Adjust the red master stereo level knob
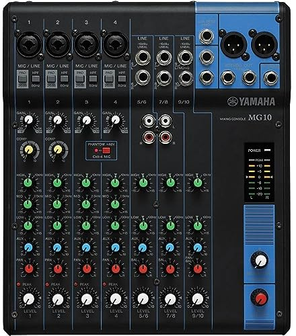This screenshot has width=296, height=336. click(260, 298)
